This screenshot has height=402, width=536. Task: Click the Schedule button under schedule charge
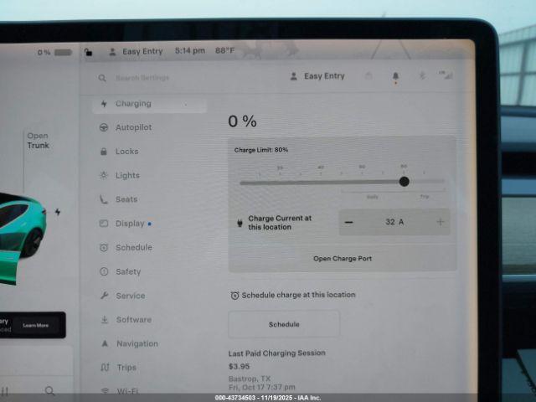coord(284,324)
